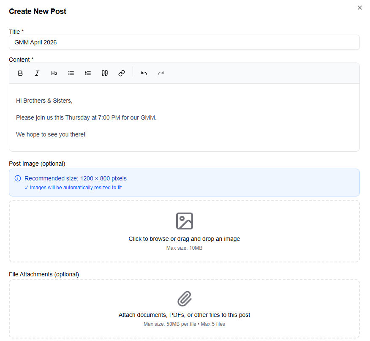Place cursor in the Content editor

(184, 118)
